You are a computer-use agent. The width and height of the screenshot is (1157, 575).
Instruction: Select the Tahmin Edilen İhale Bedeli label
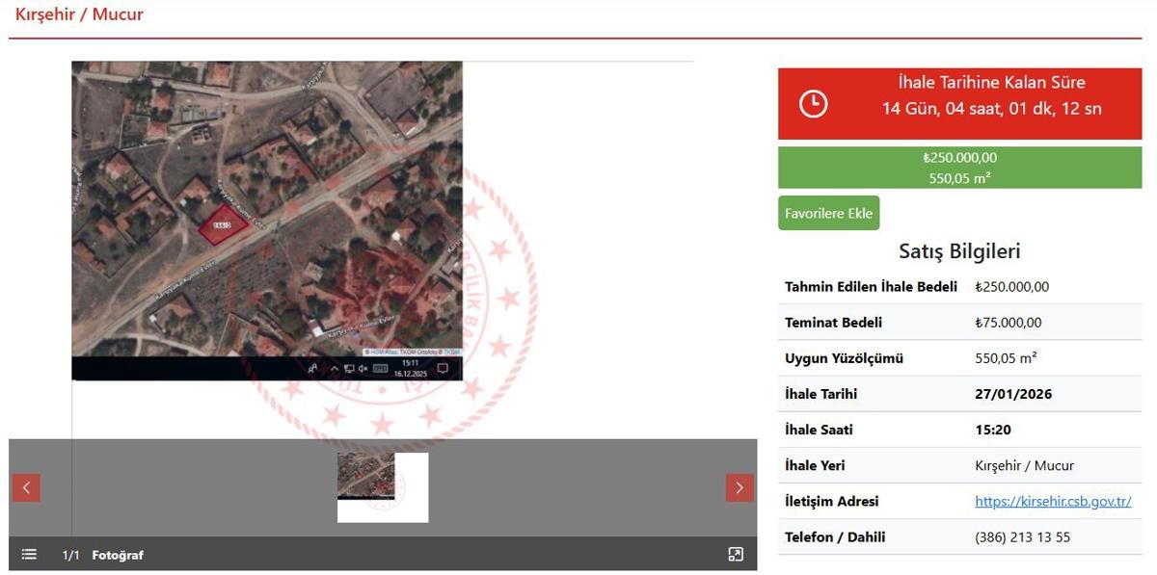[x=871, y=287]
